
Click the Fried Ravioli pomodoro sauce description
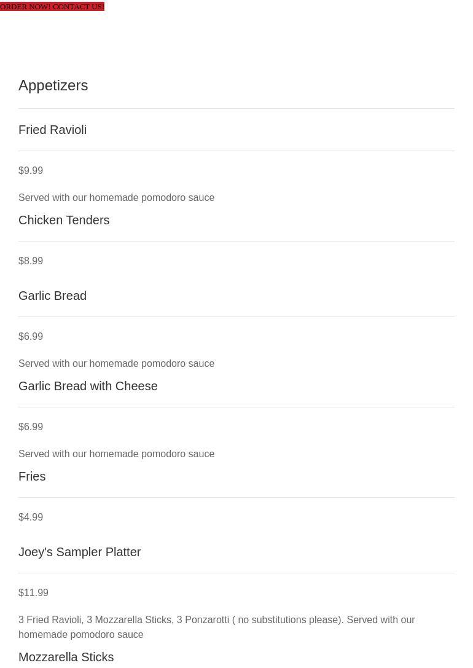point(116,198)
